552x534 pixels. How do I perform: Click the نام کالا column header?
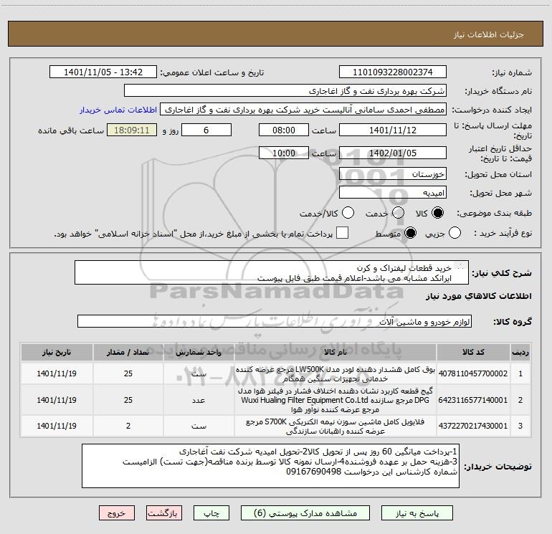[336, 353]
